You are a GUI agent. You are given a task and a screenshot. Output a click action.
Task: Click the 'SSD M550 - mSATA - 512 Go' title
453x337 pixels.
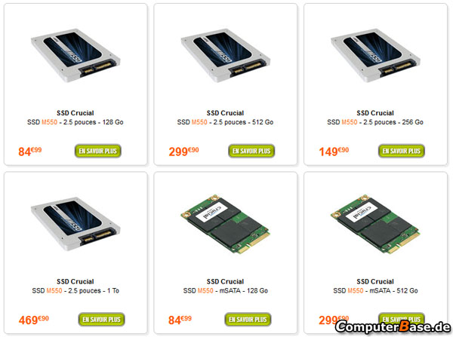[375, 290]
